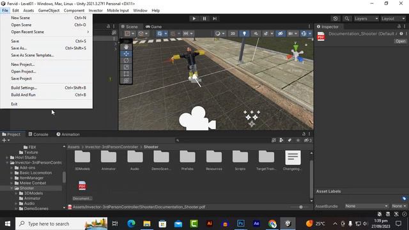Toggle hidden objects visibility in Scene
Viewport: 409px width, 230px height.
tap(280, 34)
